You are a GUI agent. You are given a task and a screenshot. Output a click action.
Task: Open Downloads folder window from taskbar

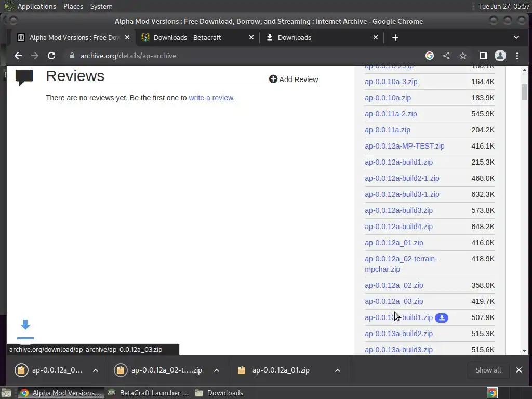click(220, 393)
